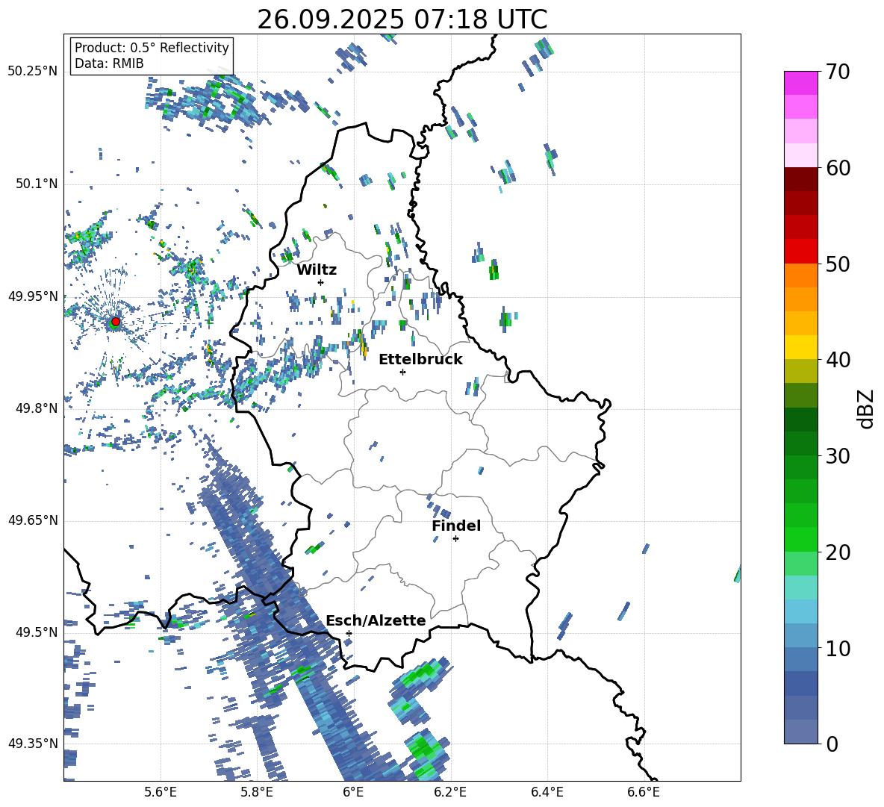
Task: Click the '6.2°E' longitude label
Action: click(x=450, y=792)
